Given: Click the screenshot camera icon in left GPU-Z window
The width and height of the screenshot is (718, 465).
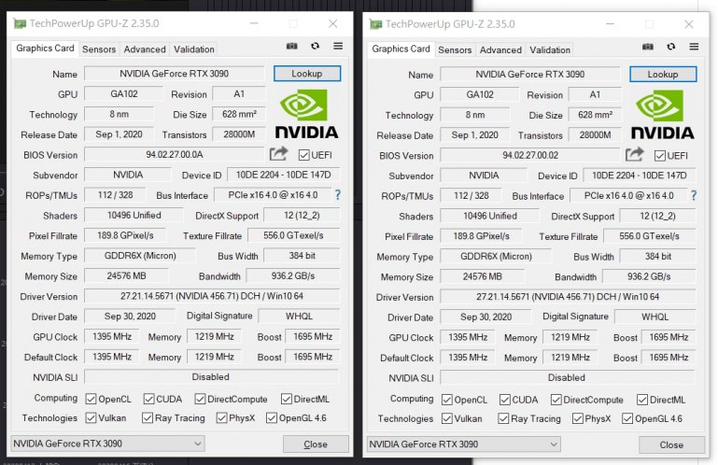Looking at the screenshot, I should point(291,46).
